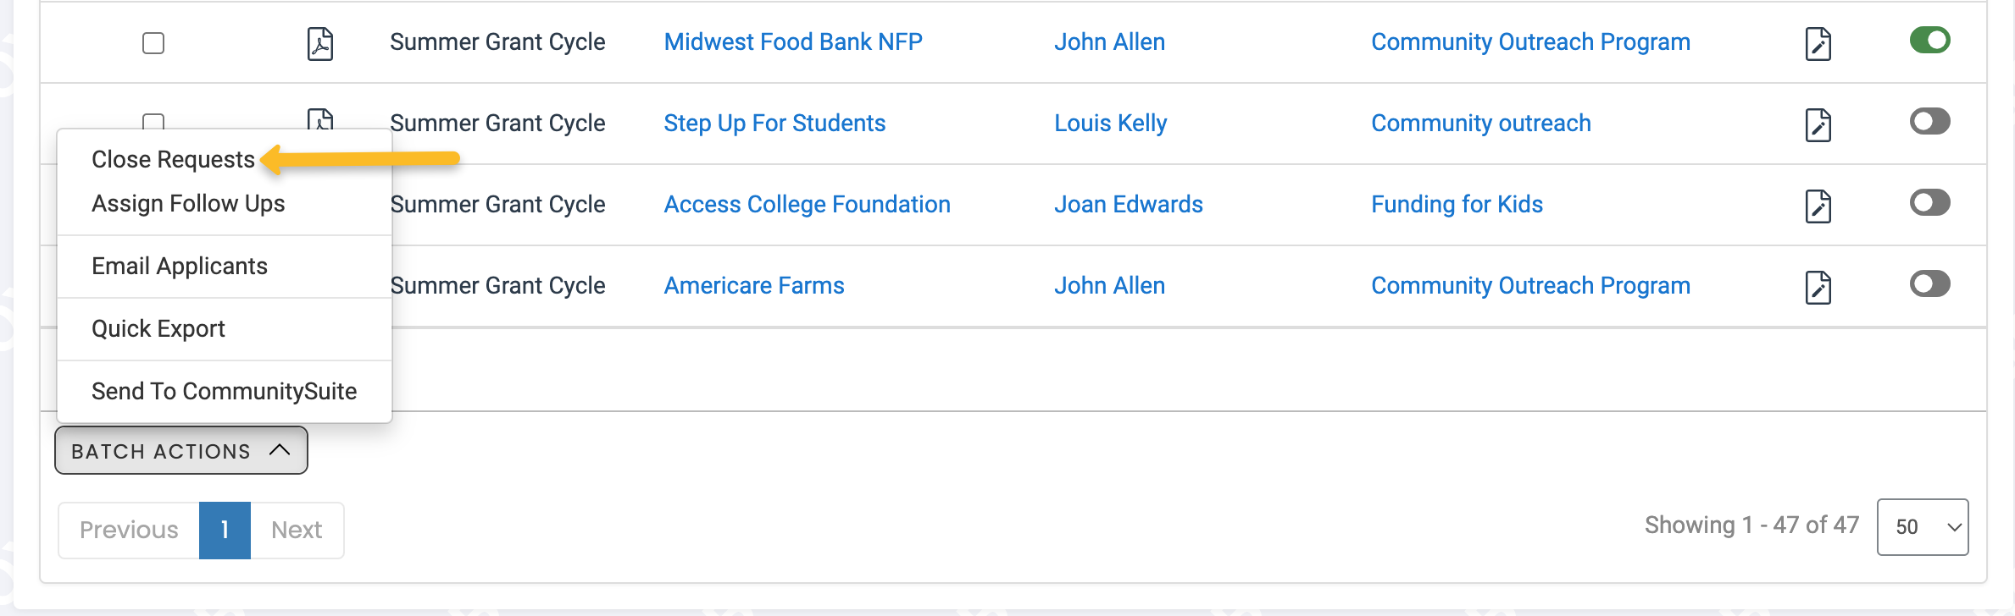Click the edit icon on the Americare Farms row

point(1818,287)
